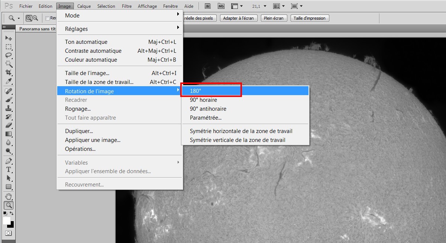Image resolution: width=446 pixels, height=243 pixels.
Task: Select the History Brush tool
Action: 9,117
